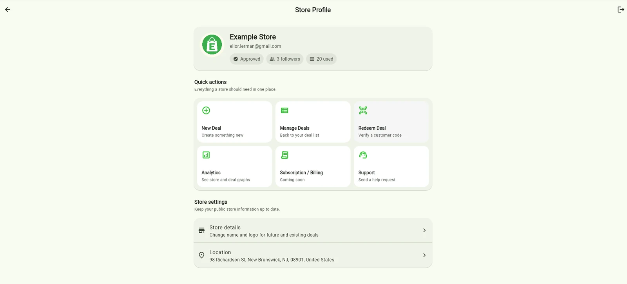Click the 98 Richardson St address
This screenshot has width=627, height=284.
tap(272, 260)
